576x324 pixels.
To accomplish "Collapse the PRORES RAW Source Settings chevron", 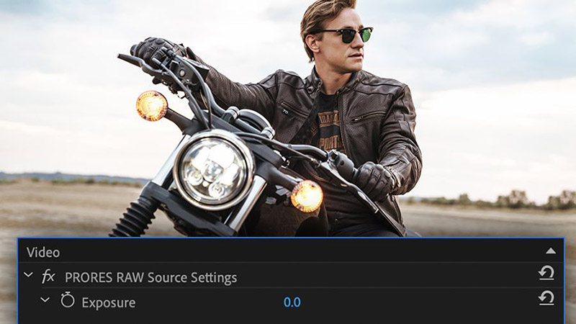I will click(28, 275).
